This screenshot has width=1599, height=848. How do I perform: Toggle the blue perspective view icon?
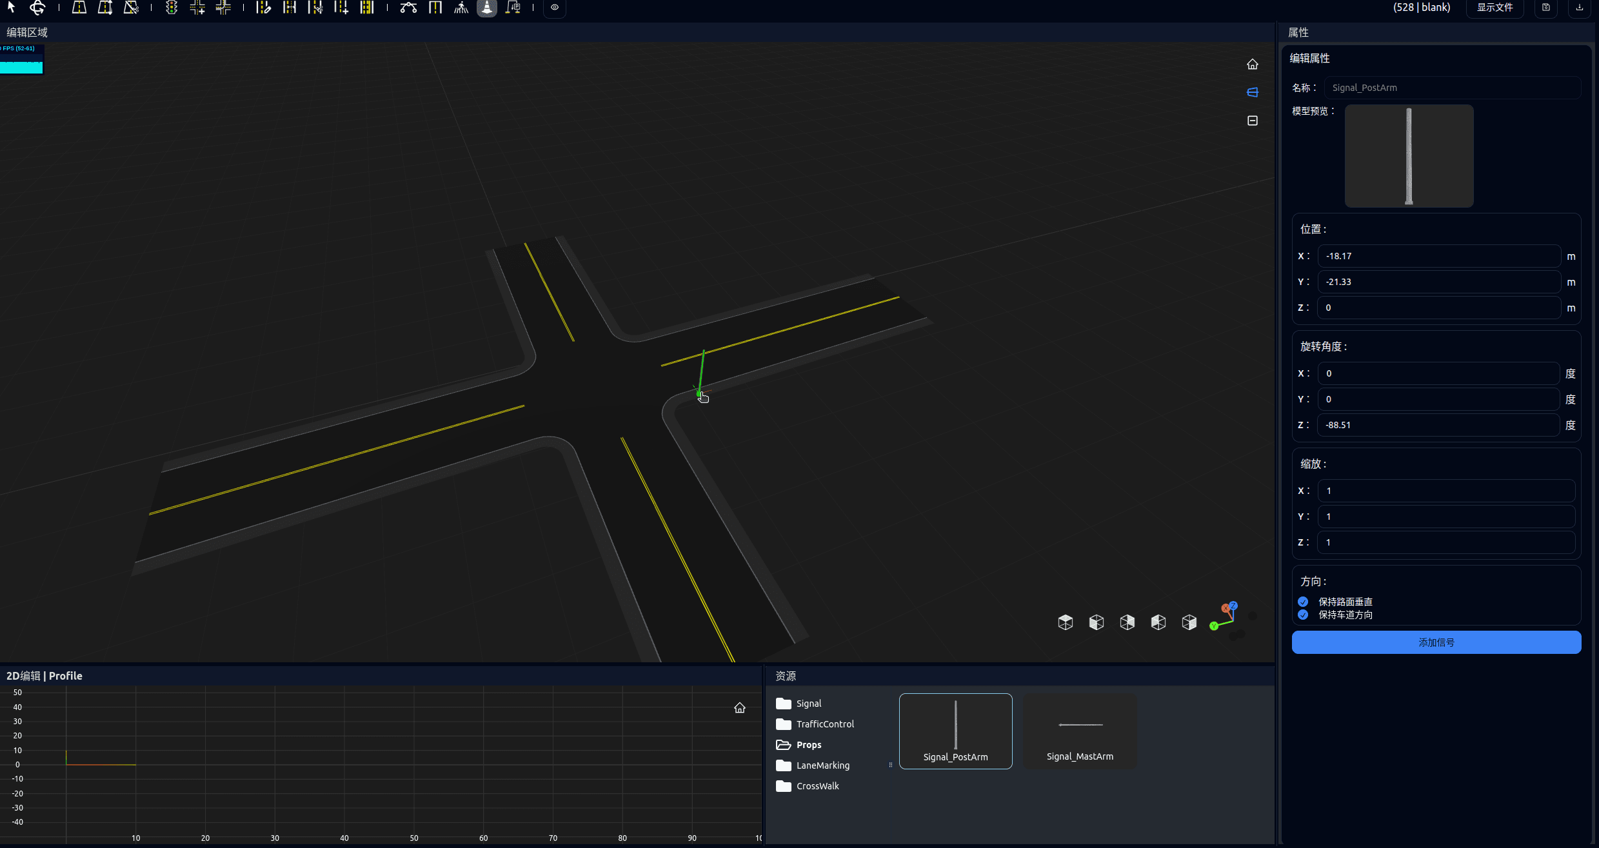click(1253, 92)
